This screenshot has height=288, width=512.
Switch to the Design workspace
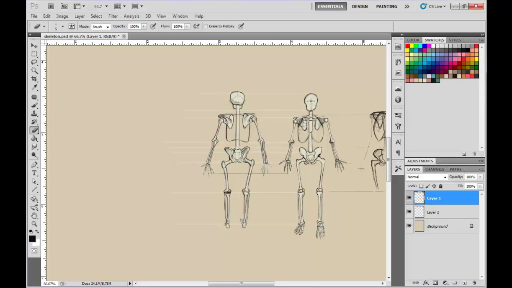(x=360, y=6)
